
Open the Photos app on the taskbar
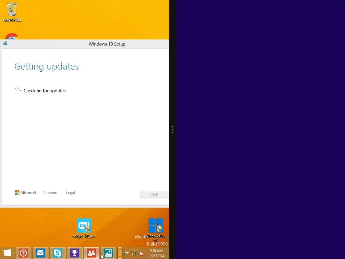point(108,253)
